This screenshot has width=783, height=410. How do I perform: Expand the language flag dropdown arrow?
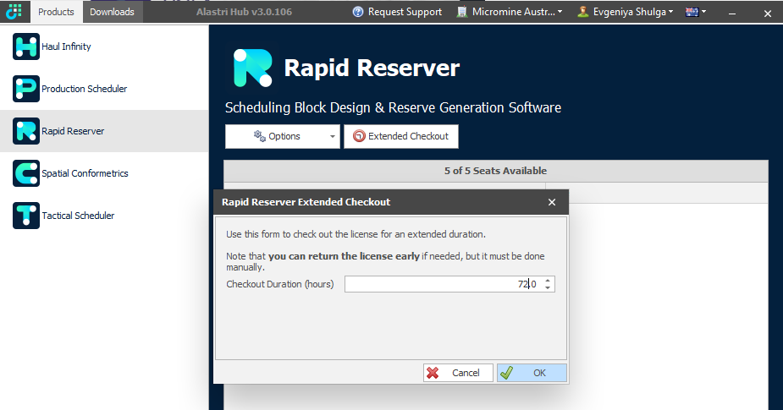(x=703, y=12)
